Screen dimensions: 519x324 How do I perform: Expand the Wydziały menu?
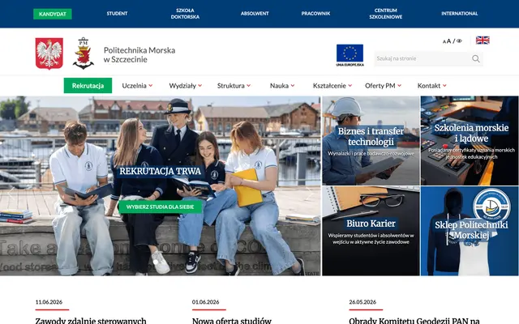tap(186, 86)
